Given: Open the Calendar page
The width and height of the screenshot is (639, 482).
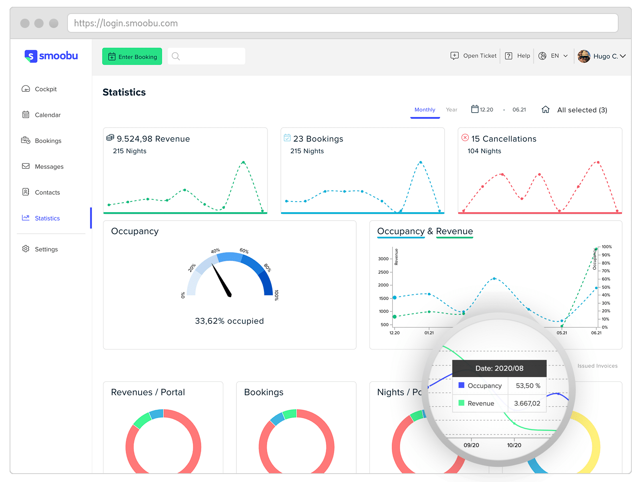Looking at the screenshot, I should pos(48,115).
